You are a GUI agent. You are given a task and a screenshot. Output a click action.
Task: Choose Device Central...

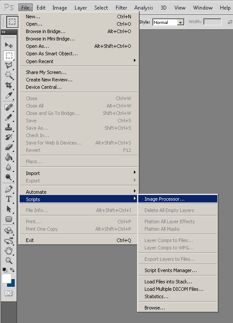point(79,87)
